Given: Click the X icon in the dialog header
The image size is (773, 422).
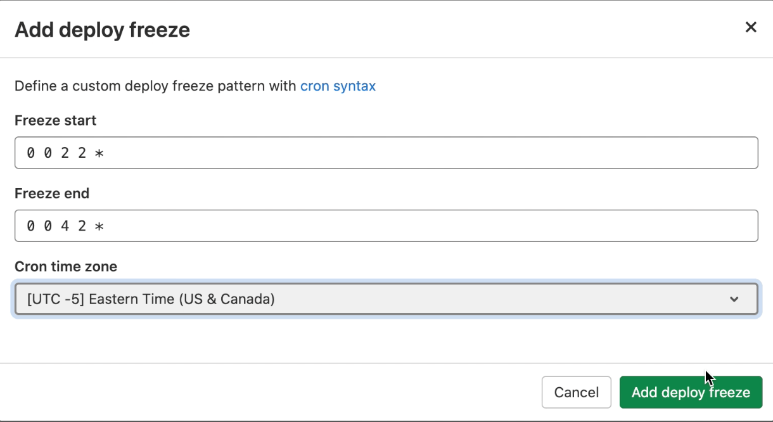Looking at the screenshot, I should coord(751,27).
